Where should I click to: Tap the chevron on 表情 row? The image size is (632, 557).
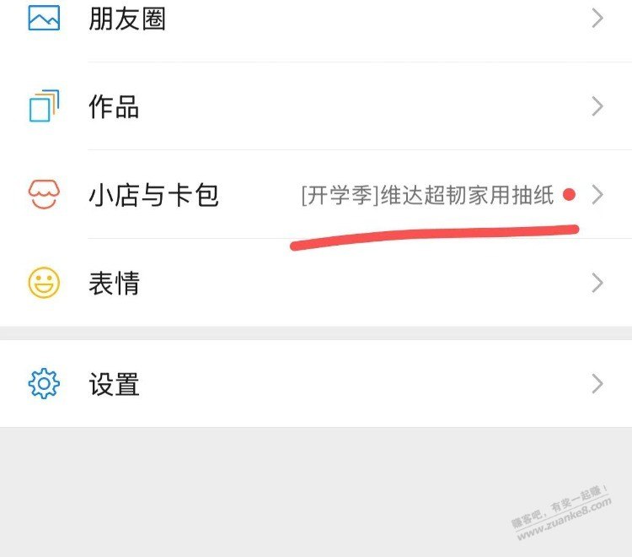click(x=597, y=283)
